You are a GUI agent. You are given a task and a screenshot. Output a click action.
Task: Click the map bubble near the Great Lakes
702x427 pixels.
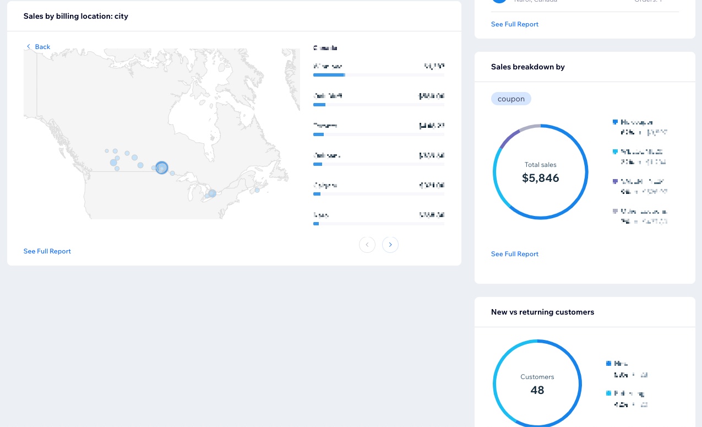[212, 193]
